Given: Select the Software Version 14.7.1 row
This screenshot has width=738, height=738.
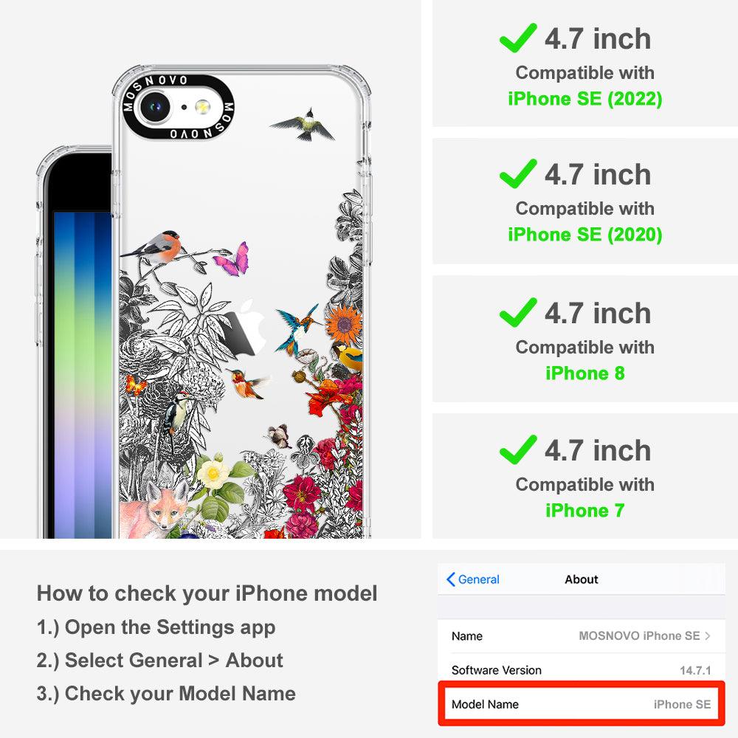Looking at the screenshot, I should pos(582,670).
